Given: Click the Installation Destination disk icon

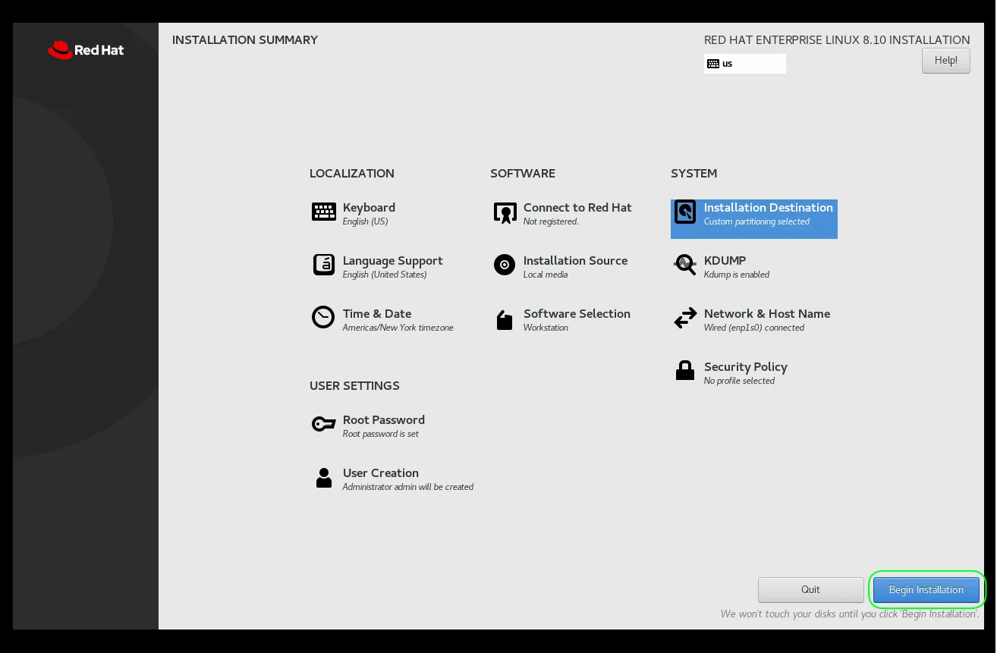Looking at the screenshot, I should point(685,212).
